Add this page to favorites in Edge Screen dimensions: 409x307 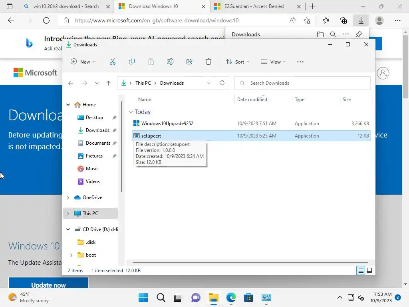[x=307, y=20]
